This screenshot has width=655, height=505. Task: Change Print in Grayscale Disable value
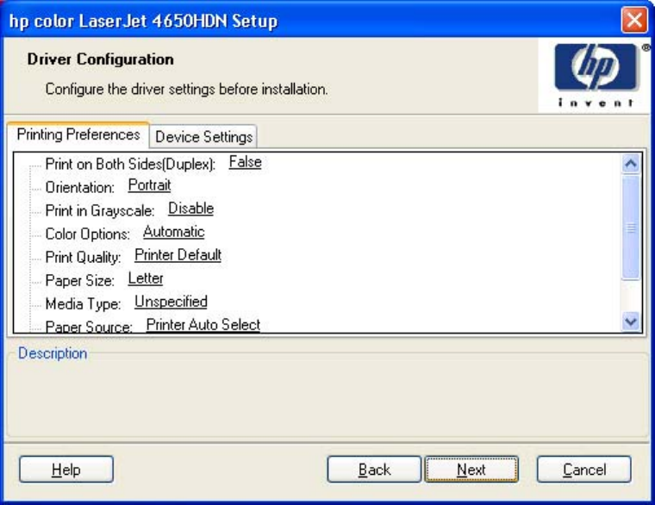[191, 209]
